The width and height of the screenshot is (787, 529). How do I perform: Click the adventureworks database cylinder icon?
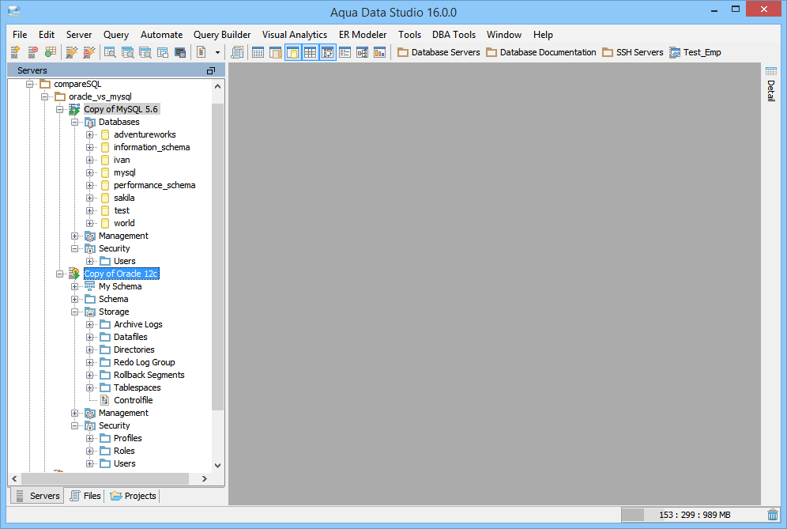point(105,134)
